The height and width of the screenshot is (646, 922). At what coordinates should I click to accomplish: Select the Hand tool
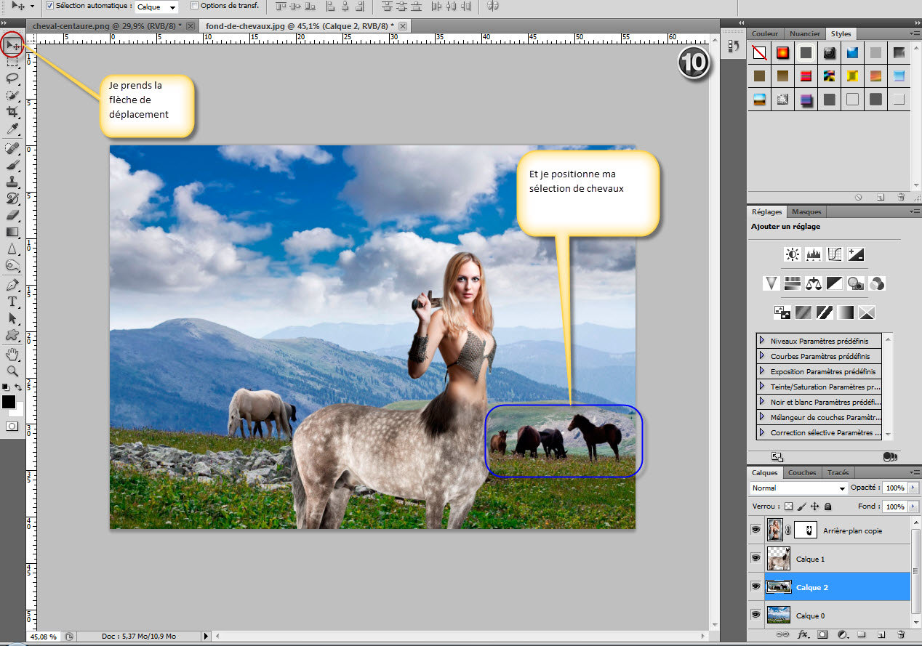point(12,355)
